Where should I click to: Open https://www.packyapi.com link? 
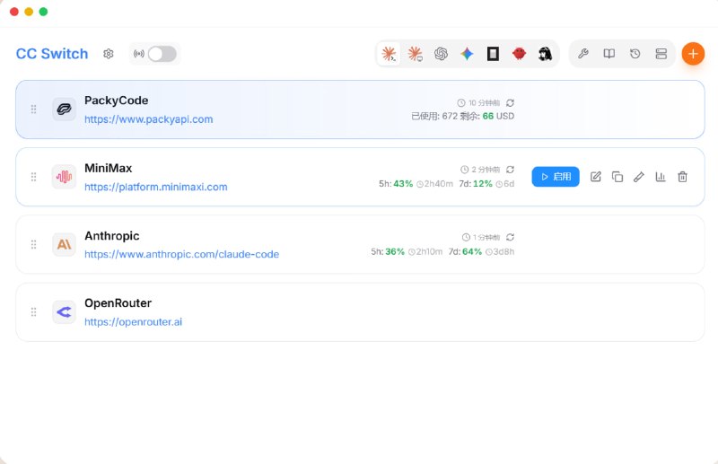149,119
